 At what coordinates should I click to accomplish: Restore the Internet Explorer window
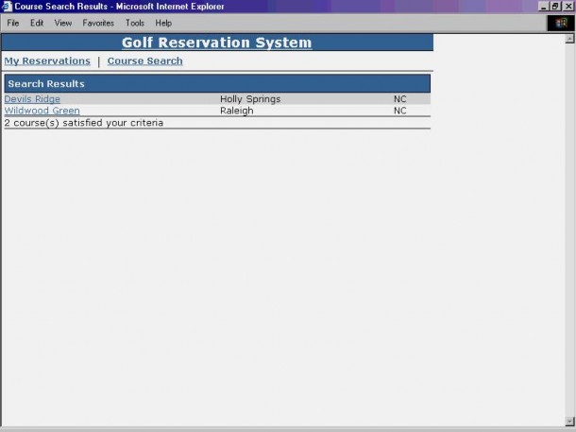point(555,7)
